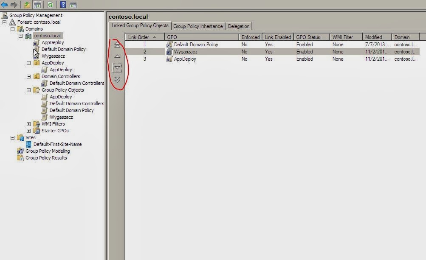Select Group Policy Results tree label
The height and width of the screenshot is (260, 426).
(46, 158)
